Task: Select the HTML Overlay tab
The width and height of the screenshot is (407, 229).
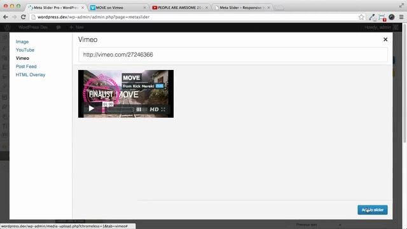Action: pos(31,75)
